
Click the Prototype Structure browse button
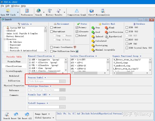click(62, 90)
